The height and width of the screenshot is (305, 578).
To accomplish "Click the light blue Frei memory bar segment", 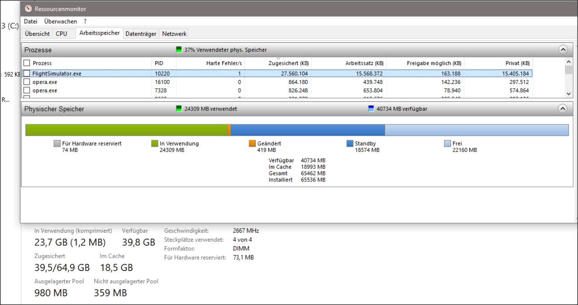I will (x=477, y=130).
